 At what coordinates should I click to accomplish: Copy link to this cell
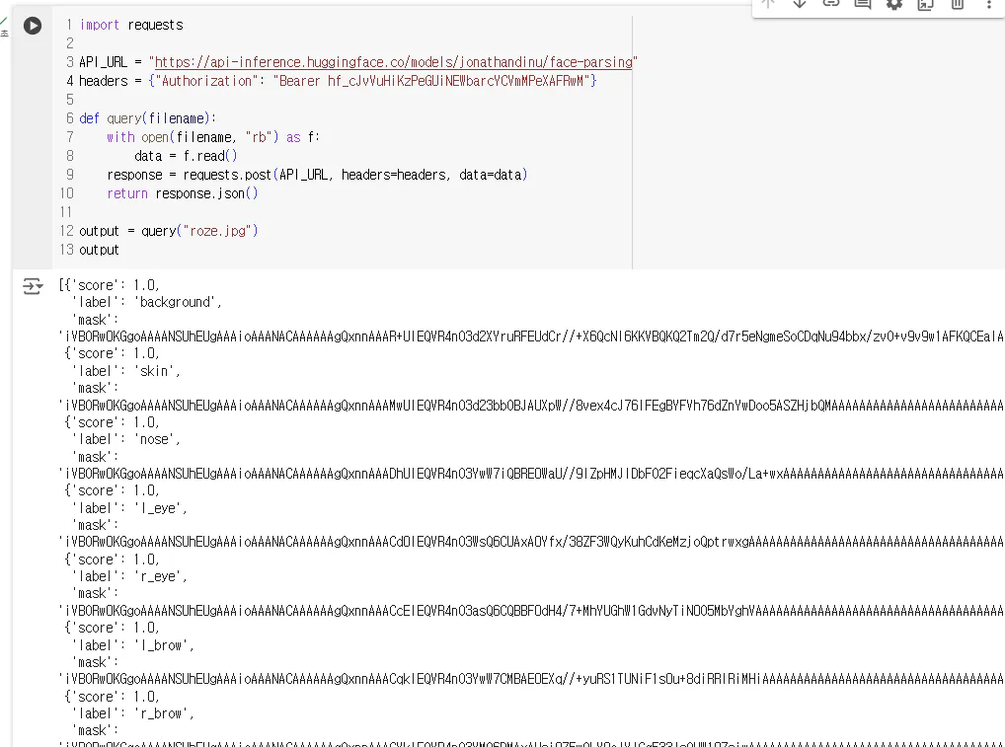(x=830, y=4)
